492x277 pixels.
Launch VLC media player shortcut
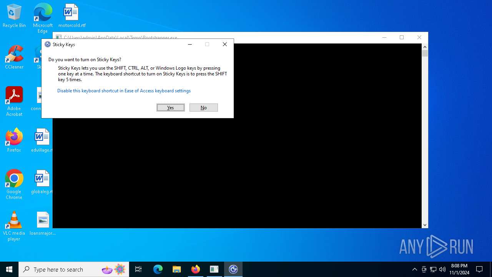click(14, 226)
